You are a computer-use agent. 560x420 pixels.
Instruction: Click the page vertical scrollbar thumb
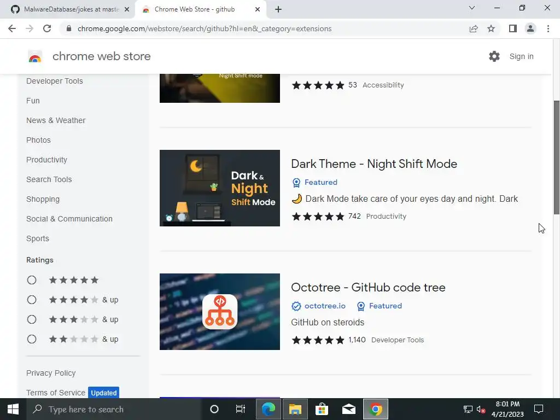[556, 157]
